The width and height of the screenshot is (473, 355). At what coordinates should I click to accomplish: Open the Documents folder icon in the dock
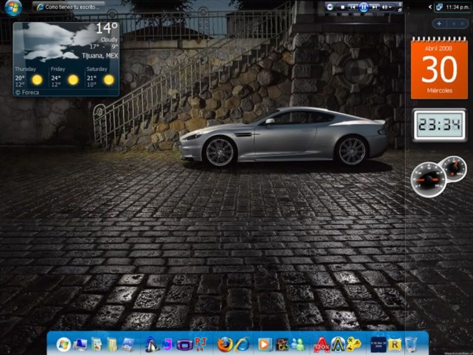[x=96, y=344]
